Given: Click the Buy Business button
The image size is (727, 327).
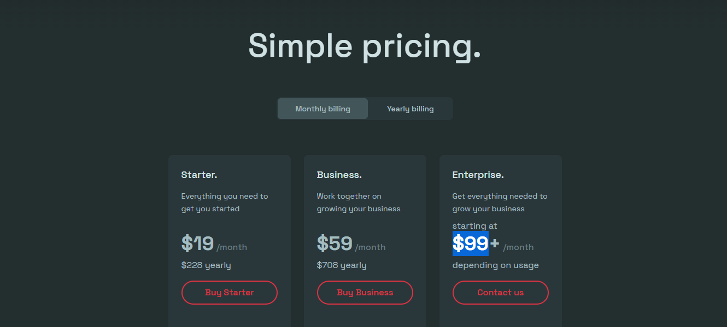Looking at the screenshot, I should [365, 293].
